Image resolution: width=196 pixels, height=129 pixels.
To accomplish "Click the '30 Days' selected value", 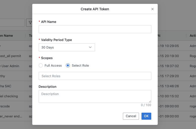I will [47, 47].
